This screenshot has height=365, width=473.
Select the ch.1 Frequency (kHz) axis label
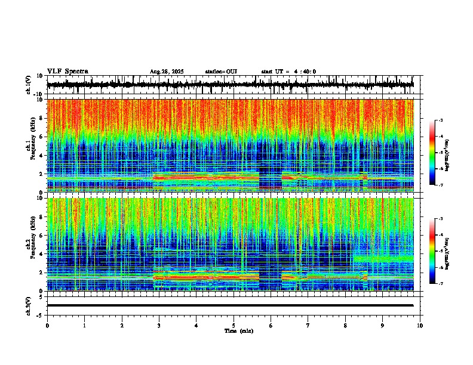31,138
